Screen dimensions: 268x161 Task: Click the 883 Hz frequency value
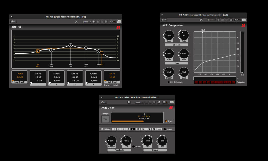click(57, 74)
